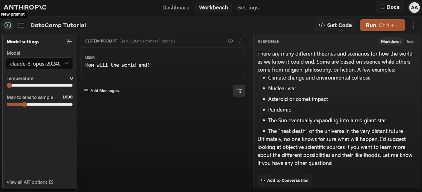Open the variables settings sliders icon
The image size is (422, 192).
click(239, 91)
